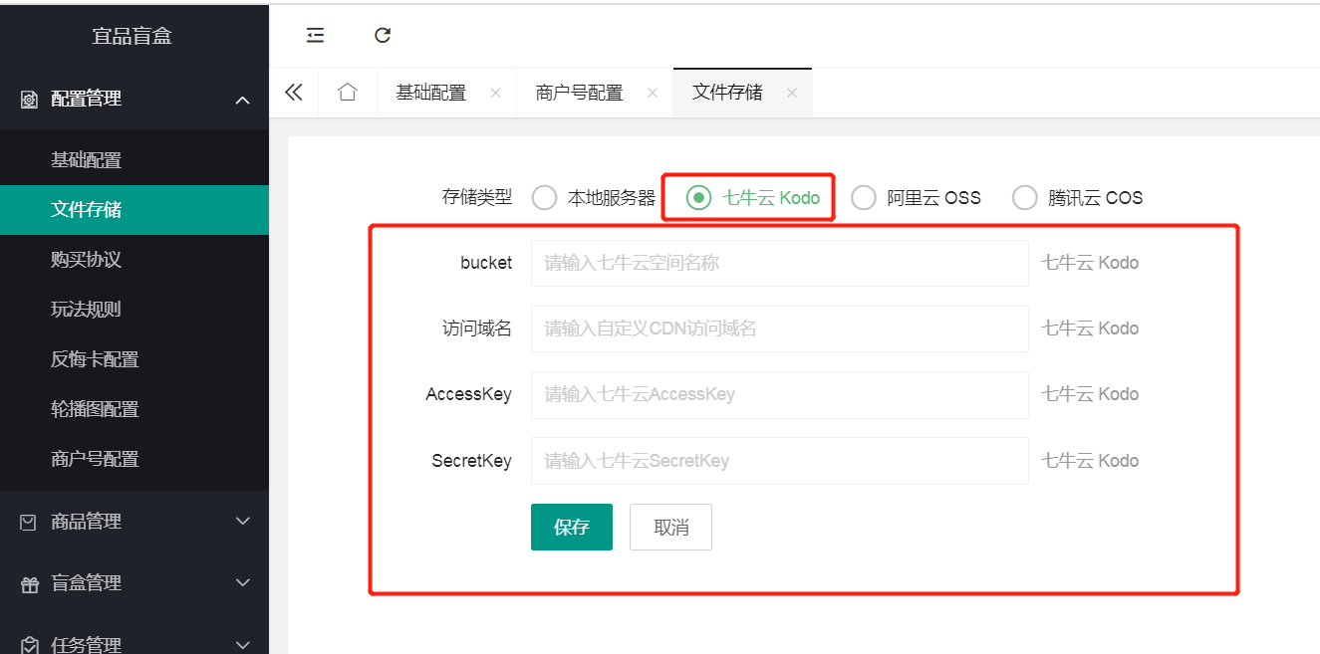Image resolution: width=1320 pixels, height=654 pixels.
Task: Close the 基础配置 tab
Action: click(x=495, y=93)
